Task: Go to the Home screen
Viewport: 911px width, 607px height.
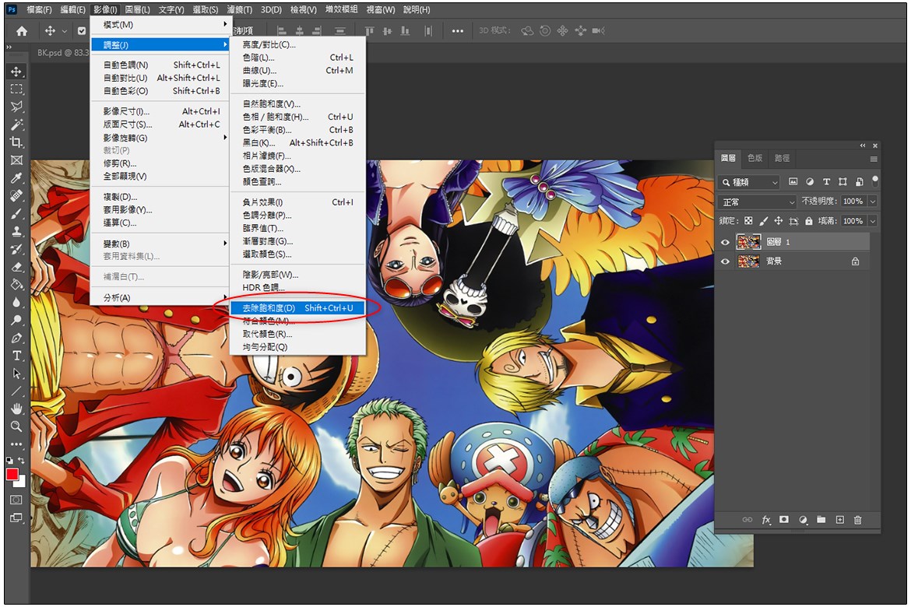Action: coord(22,31)
